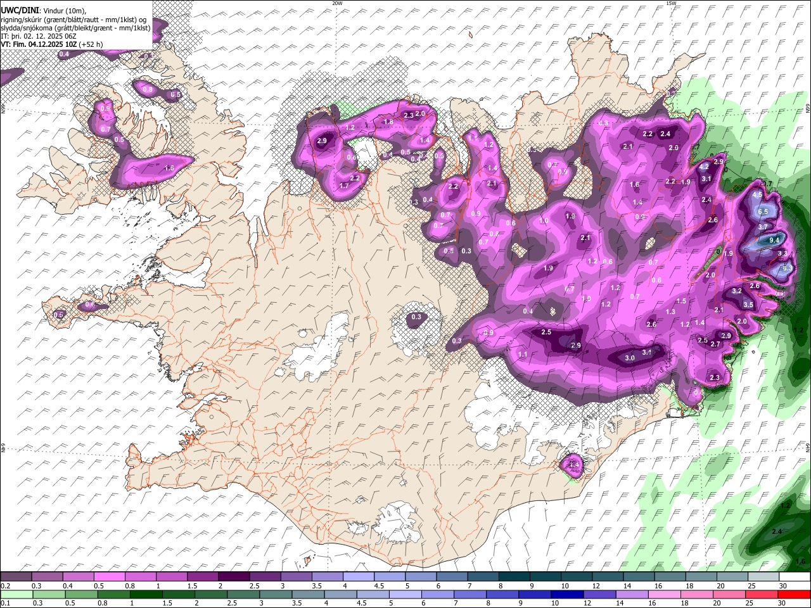This screenshot has height=608, width=811.
Task: Click the 20W longitude label
Action: click(x=337, y=3)
